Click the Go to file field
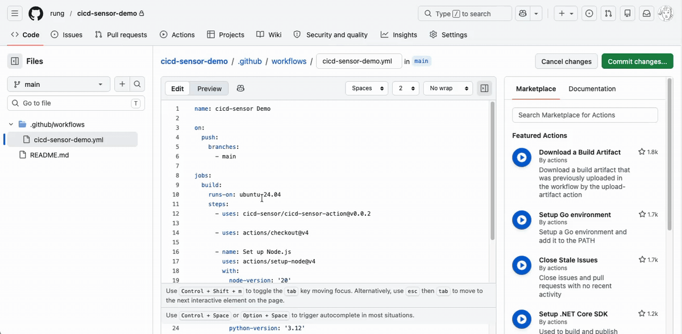682x334 pixels. [x=76, y=103]
